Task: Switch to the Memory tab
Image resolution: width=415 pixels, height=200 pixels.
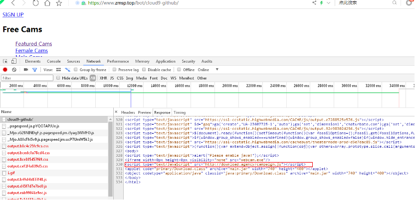Action: 142,61
